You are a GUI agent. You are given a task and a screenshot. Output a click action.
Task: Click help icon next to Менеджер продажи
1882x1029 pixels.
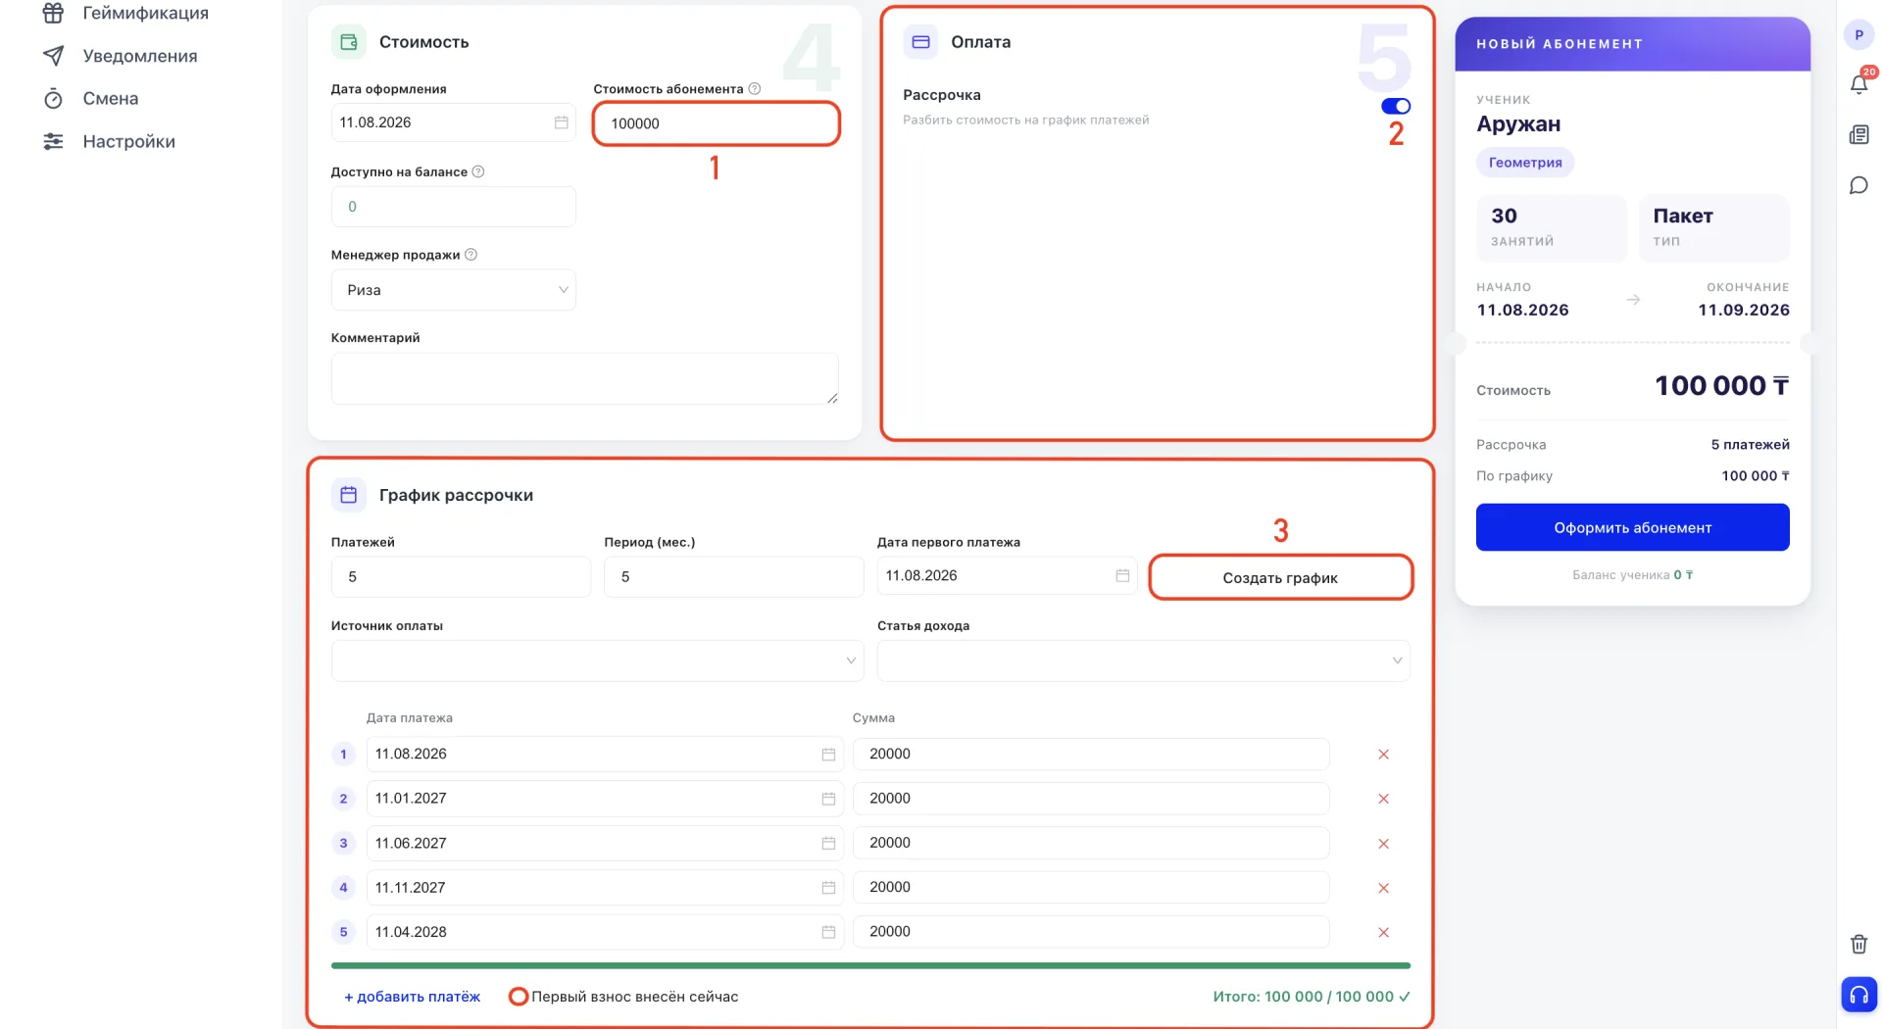click(x=470, y=255)
